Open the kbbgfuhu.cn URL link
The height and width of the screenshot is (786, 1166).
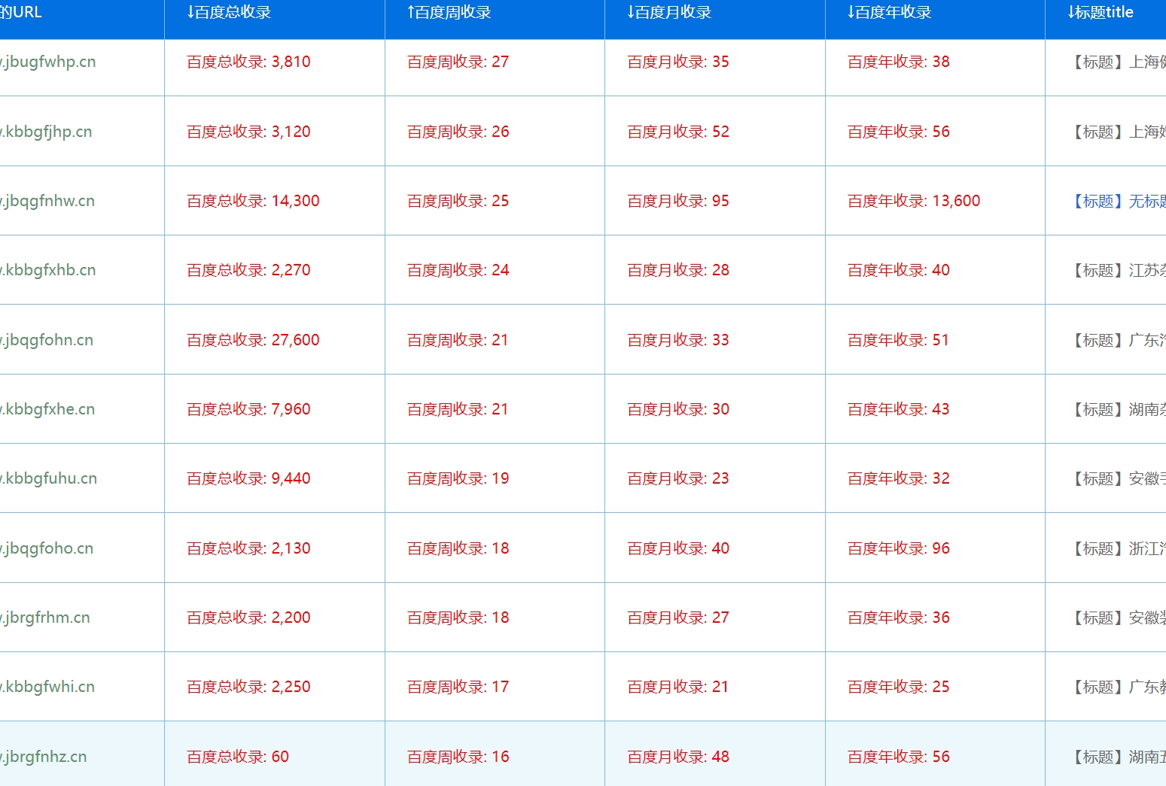(x=48, y=478)
